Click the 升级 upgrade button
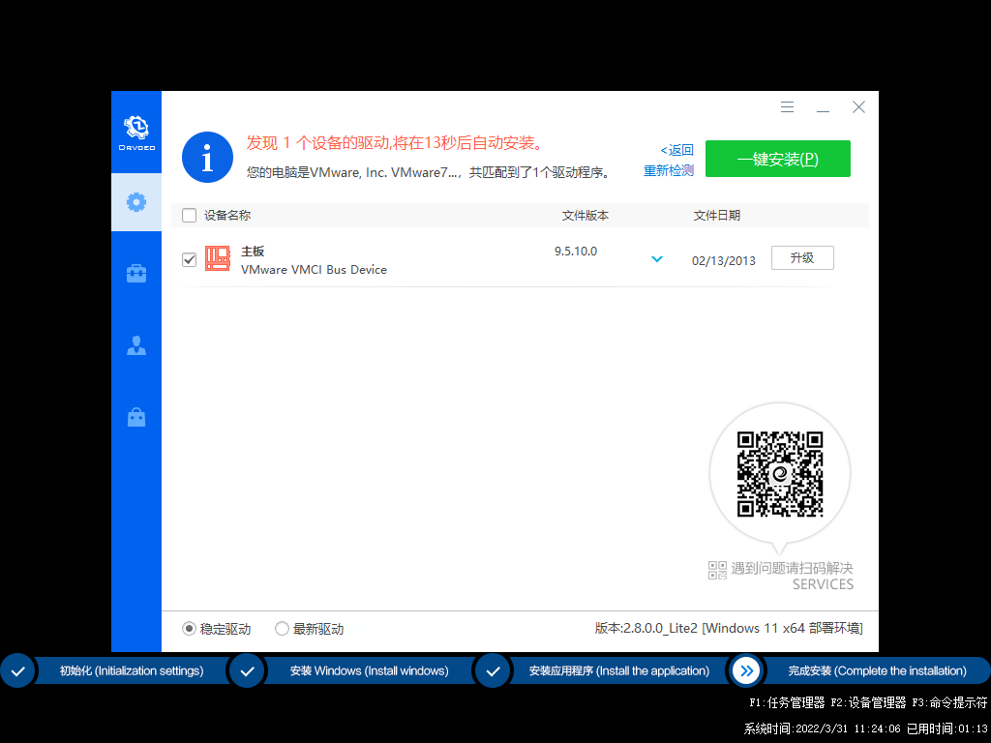 coord(802,257)
